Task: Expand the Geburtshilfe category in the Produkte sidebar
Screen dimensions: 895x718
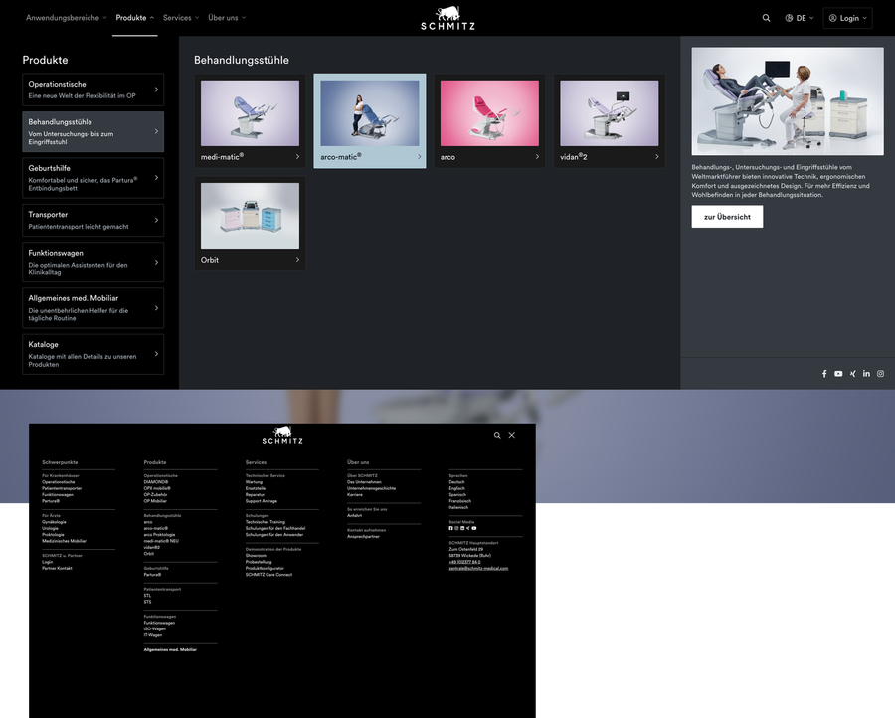Action: coord(93,177)
